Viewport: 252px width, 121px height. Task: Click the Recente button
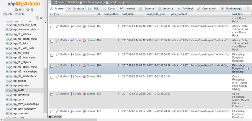pyautogui.click(x=8, y=14)
